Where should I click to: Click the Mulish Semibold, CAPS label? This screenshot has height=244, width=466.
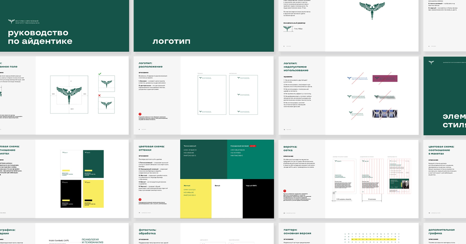point(59,240)
